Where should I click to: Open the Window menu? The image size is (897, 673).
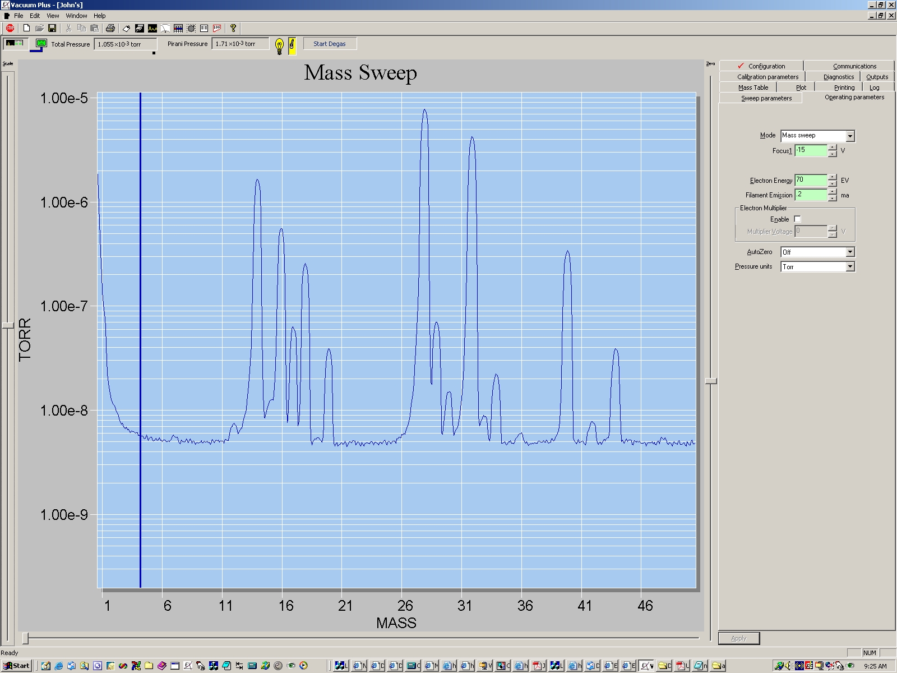(76, 16)
